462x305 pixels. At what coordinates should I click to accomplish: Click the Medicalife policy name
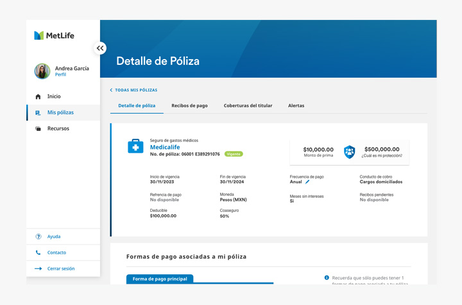click(165, 147)
